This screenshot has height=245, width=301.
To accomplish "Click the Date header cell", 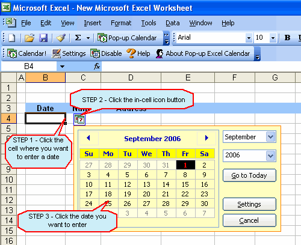I will pos(46,108).
